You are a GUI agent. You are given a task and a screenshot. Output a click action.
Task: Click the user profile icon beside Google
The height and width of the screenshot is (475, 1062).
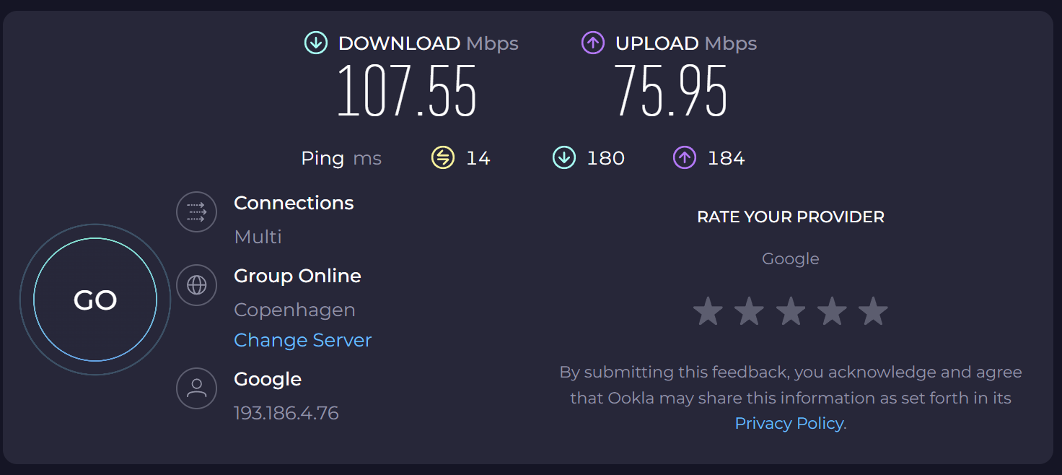tap(196, 388)
